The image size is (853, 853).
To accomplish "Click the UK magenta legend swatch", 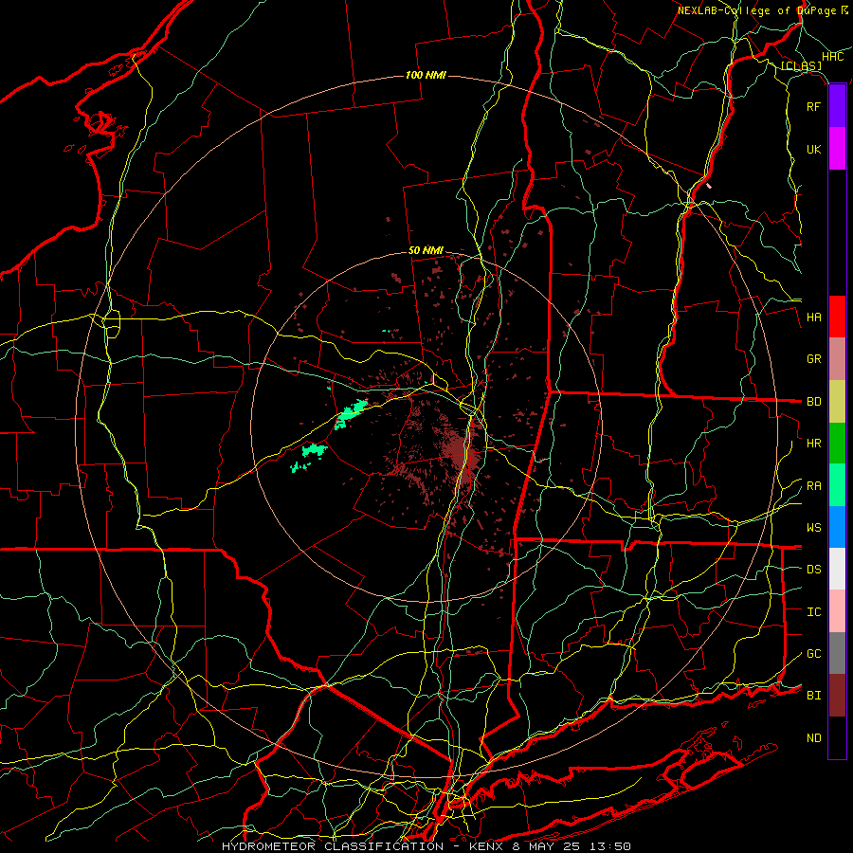I will (x=837, y=149).
